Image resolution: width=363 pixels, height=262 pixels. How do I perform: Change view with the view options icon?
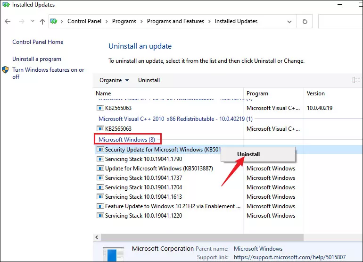point(356,80)
